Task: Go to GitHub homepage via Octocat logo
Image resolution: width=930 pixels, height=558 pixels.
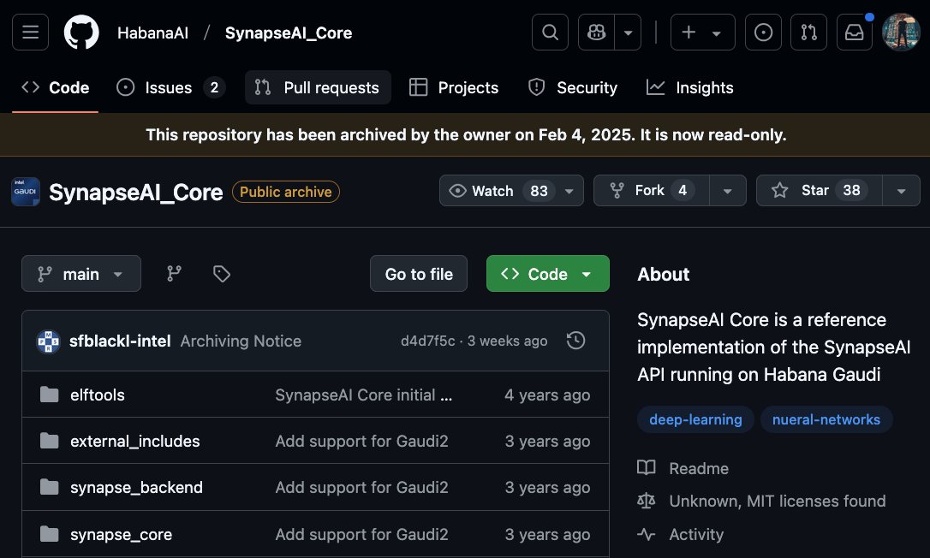Action: [81, 32]
